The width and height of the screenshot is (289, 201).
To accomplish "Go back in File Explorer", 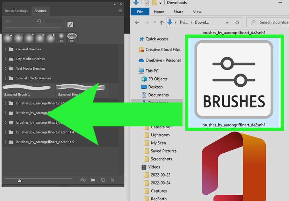I will (x=137, y=22).
